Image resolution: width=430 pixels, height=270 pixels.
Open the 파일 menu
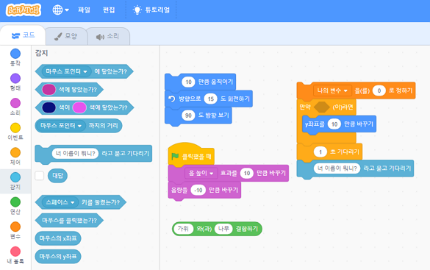(x=84, y=10)
